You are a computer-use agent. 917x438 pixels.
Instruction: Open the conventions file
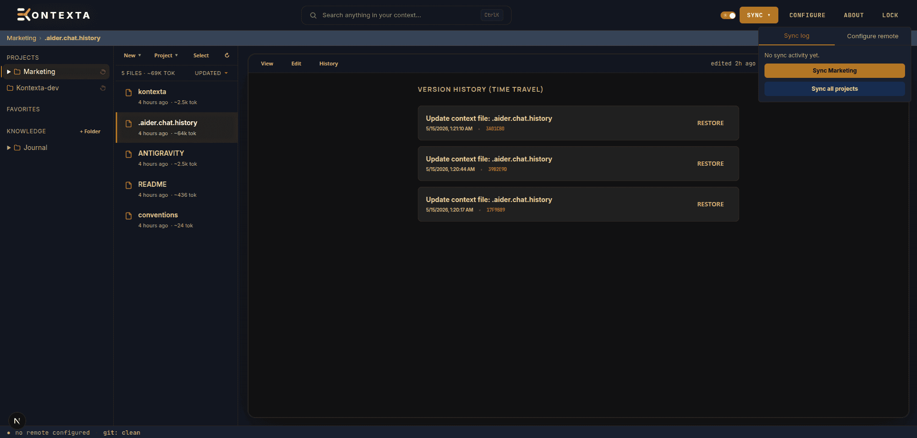[x=177, y=220]
